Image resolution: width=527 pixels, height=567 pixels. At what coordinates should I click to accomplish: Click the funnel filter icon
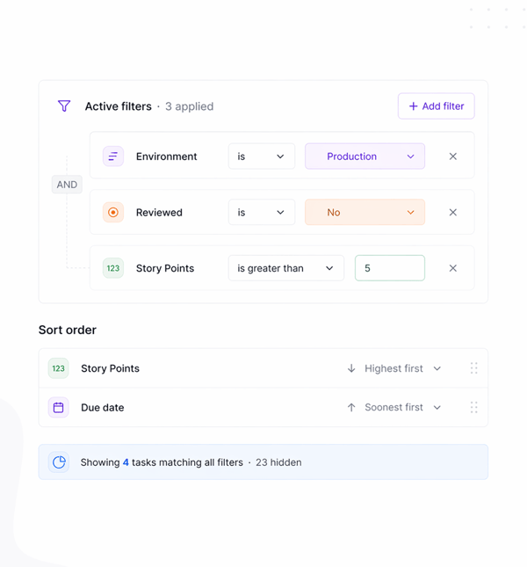click(x=64, y=106)
